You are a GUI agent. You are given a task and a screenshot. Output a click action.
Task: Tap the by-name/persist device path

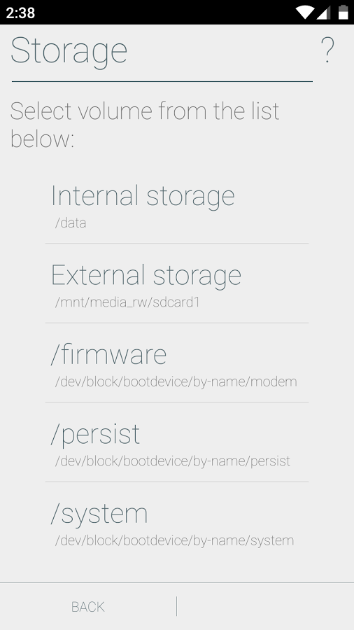click(173, 461)
